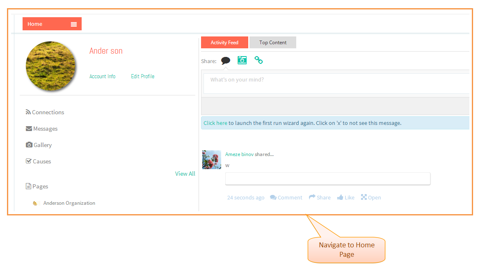Open the Anderson Organization page

click(69, 203)
